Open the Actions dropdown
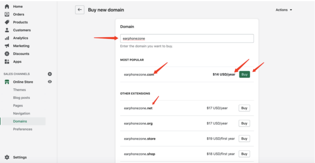 (x=284, y=10)
